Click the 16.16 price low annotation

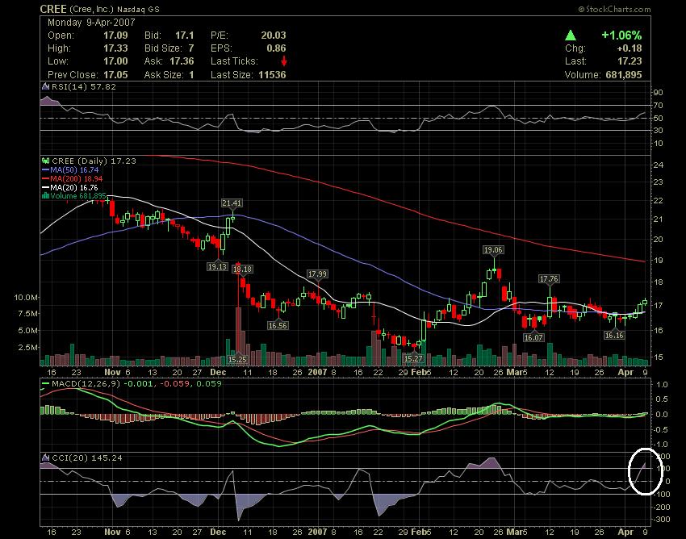pos(614,335)
